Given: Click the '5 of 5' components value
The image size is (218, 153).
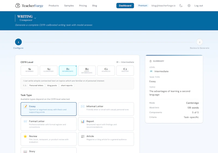Looking at the screenshot, I should pyautogui.click(x=195, y=112).
